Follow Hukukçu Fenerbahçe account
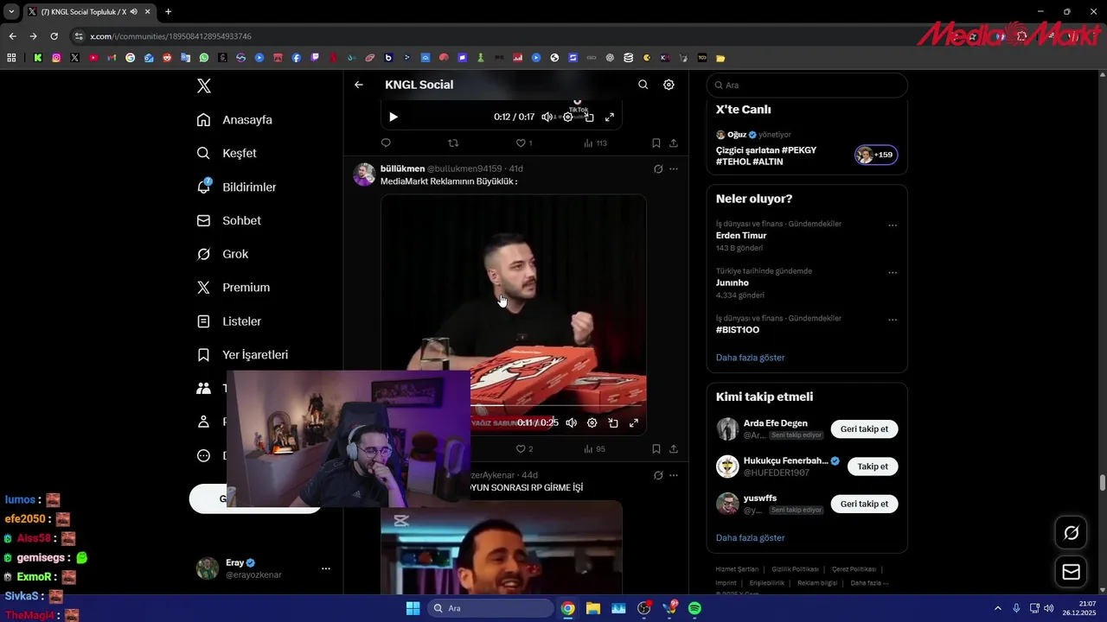Viewport: 1107px width, 622px height. pyautogui.click(x=873, y=466)
